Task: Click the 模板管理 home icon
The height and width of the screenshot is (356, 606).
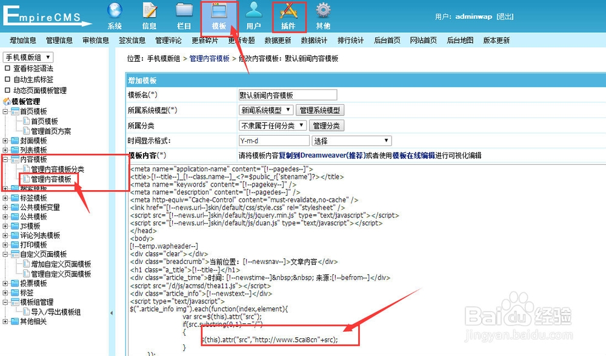Action: [x=7, y=102]
